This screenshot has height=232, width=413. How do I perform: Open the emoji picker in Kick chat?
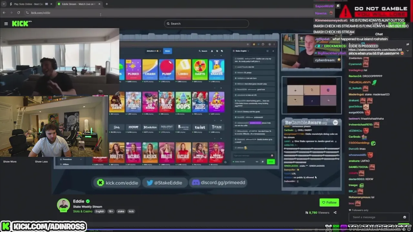(x=405, y=217)
